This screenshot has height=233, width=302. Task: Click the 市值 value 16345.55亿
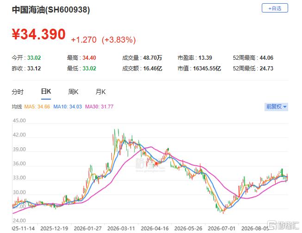coord(207,69)
